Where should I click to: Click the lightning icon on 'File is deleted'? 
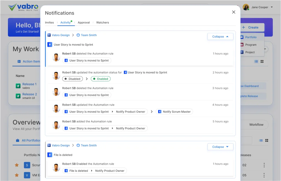[50, 155]
